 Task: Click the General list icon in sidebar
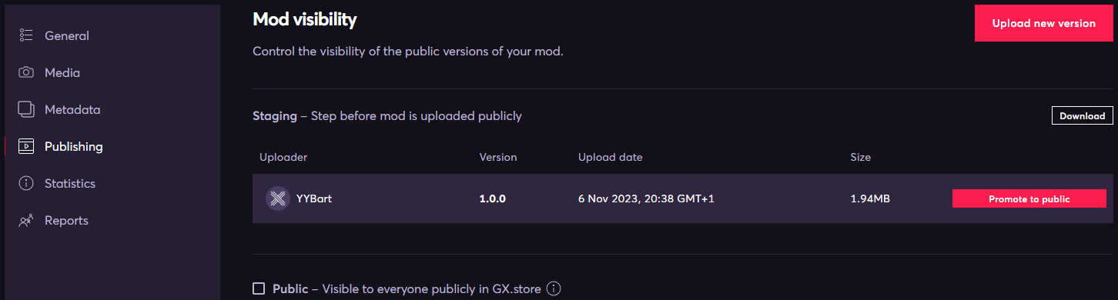pos(26,35)
